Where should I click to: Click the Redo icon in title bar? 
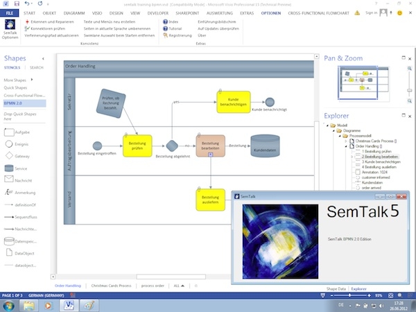pyautogui.click(x=40, y=3)
